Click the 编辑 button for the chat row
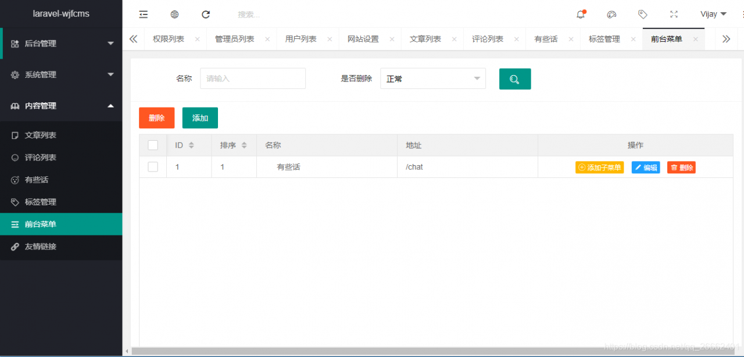This screenshot has width=744, height=357. [645, 167]
